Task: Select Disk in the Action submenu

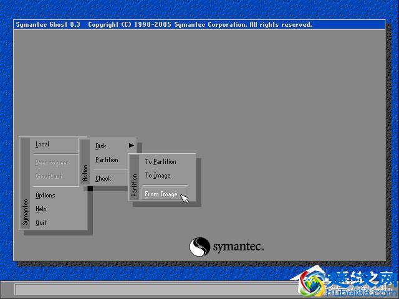Action: coord(101,146)
